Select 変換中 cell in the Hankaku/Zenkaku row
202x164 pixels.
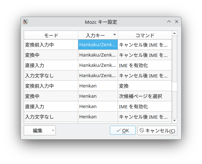51,55
